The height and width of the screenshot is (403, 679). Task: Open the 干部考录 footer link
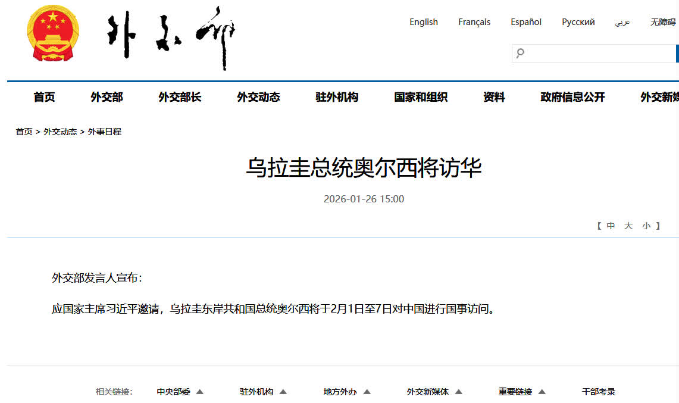click(598, 392)
